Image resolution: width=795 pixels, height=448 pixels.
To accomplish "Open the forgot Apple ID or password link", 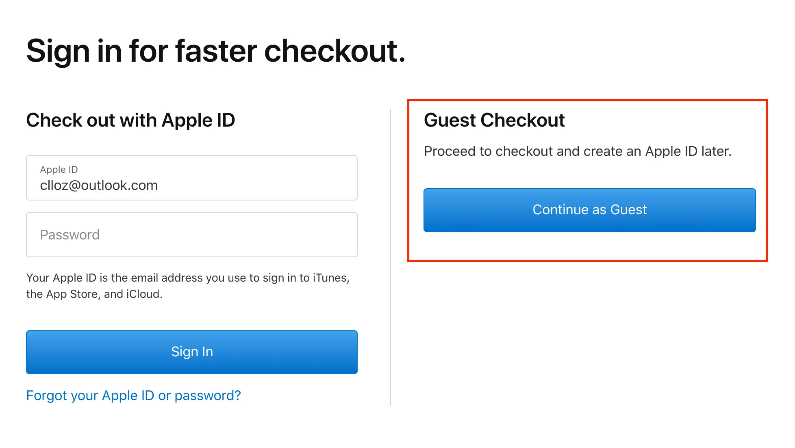I will pos(133,395).
